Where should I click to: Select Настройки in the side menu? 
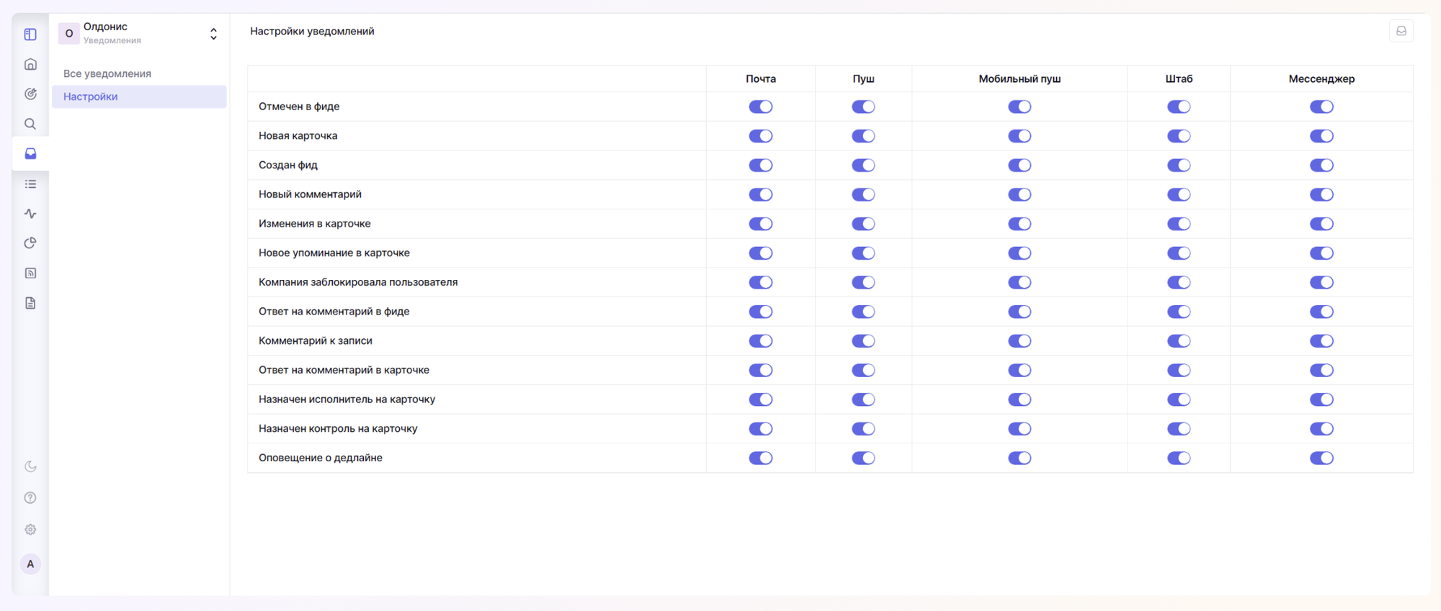pyautogui.click(x=91, y=96)
